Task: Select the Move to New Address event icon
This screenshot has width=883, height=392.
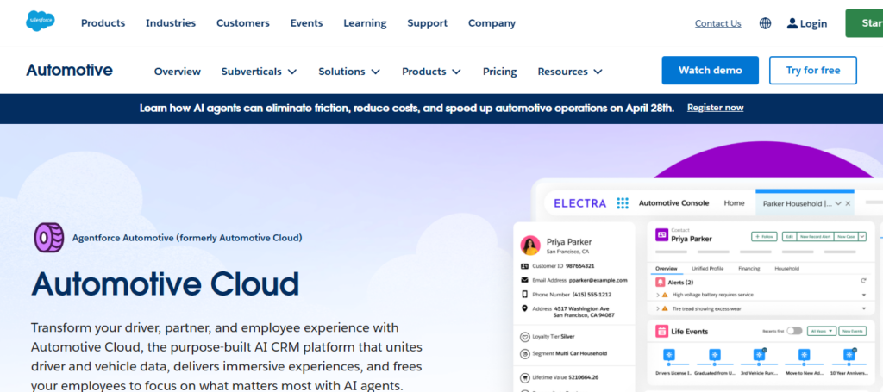Action: [805, 355]
